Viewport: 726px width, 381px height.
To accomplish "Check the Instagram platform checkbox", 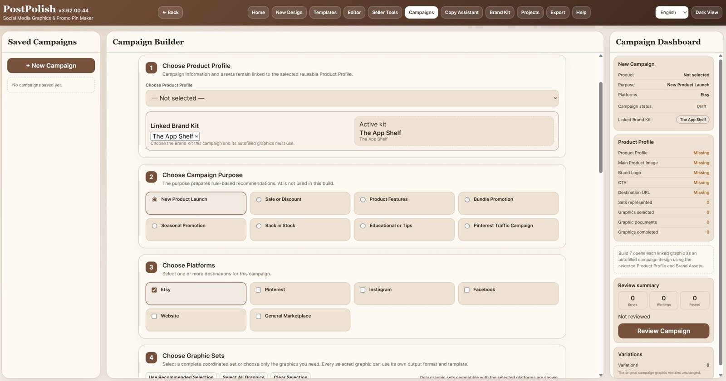I will [363, 290].
